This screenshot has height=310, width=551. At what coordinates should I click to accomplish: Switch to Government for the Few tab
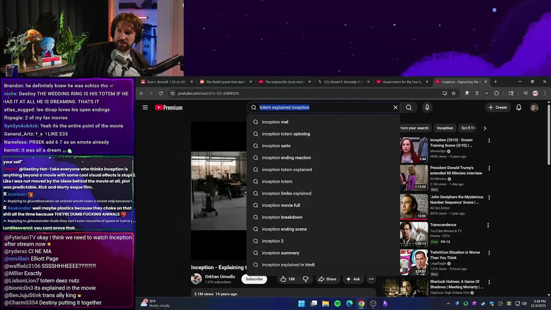click(402, 82)
